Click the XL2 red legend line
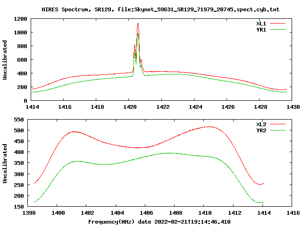This screenshot has width=302, height=226. [x=277, y=124]
